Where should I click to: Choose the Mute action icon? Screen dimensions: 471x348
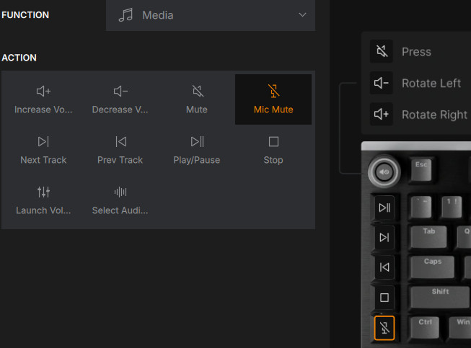(198, 91)
